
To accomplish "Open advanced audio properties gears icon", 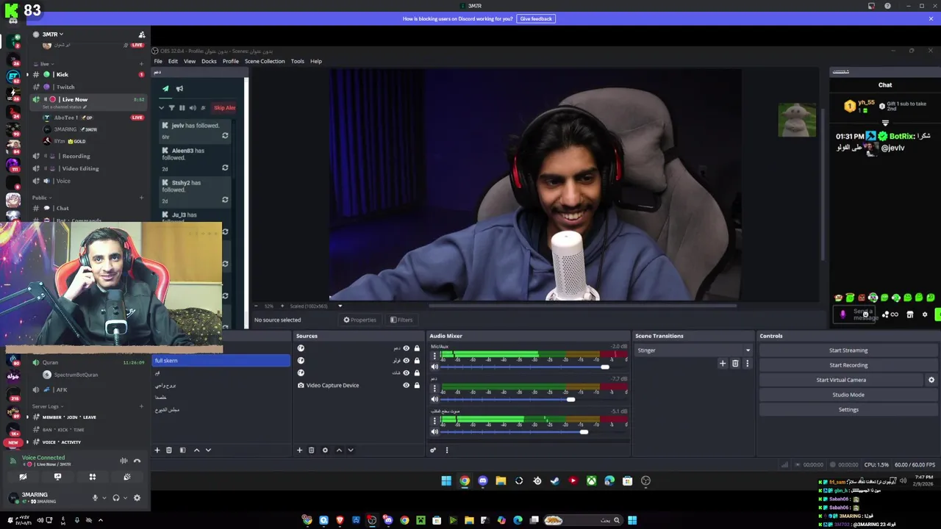I will click(x=433, y=450).
